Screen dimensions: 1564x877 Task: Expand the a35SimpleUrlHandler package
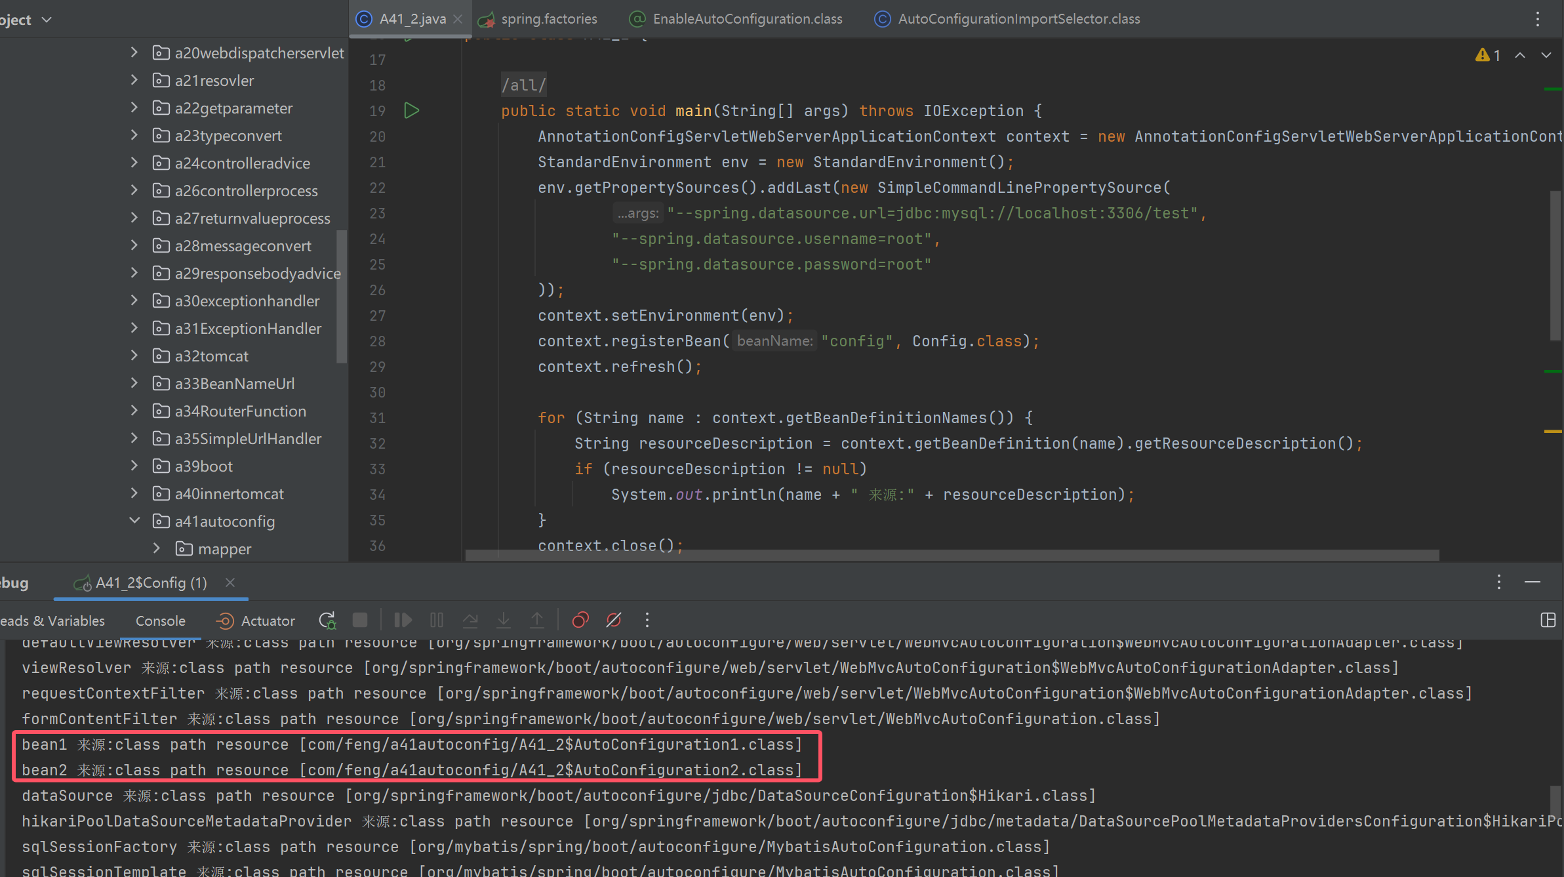point(134,438)
